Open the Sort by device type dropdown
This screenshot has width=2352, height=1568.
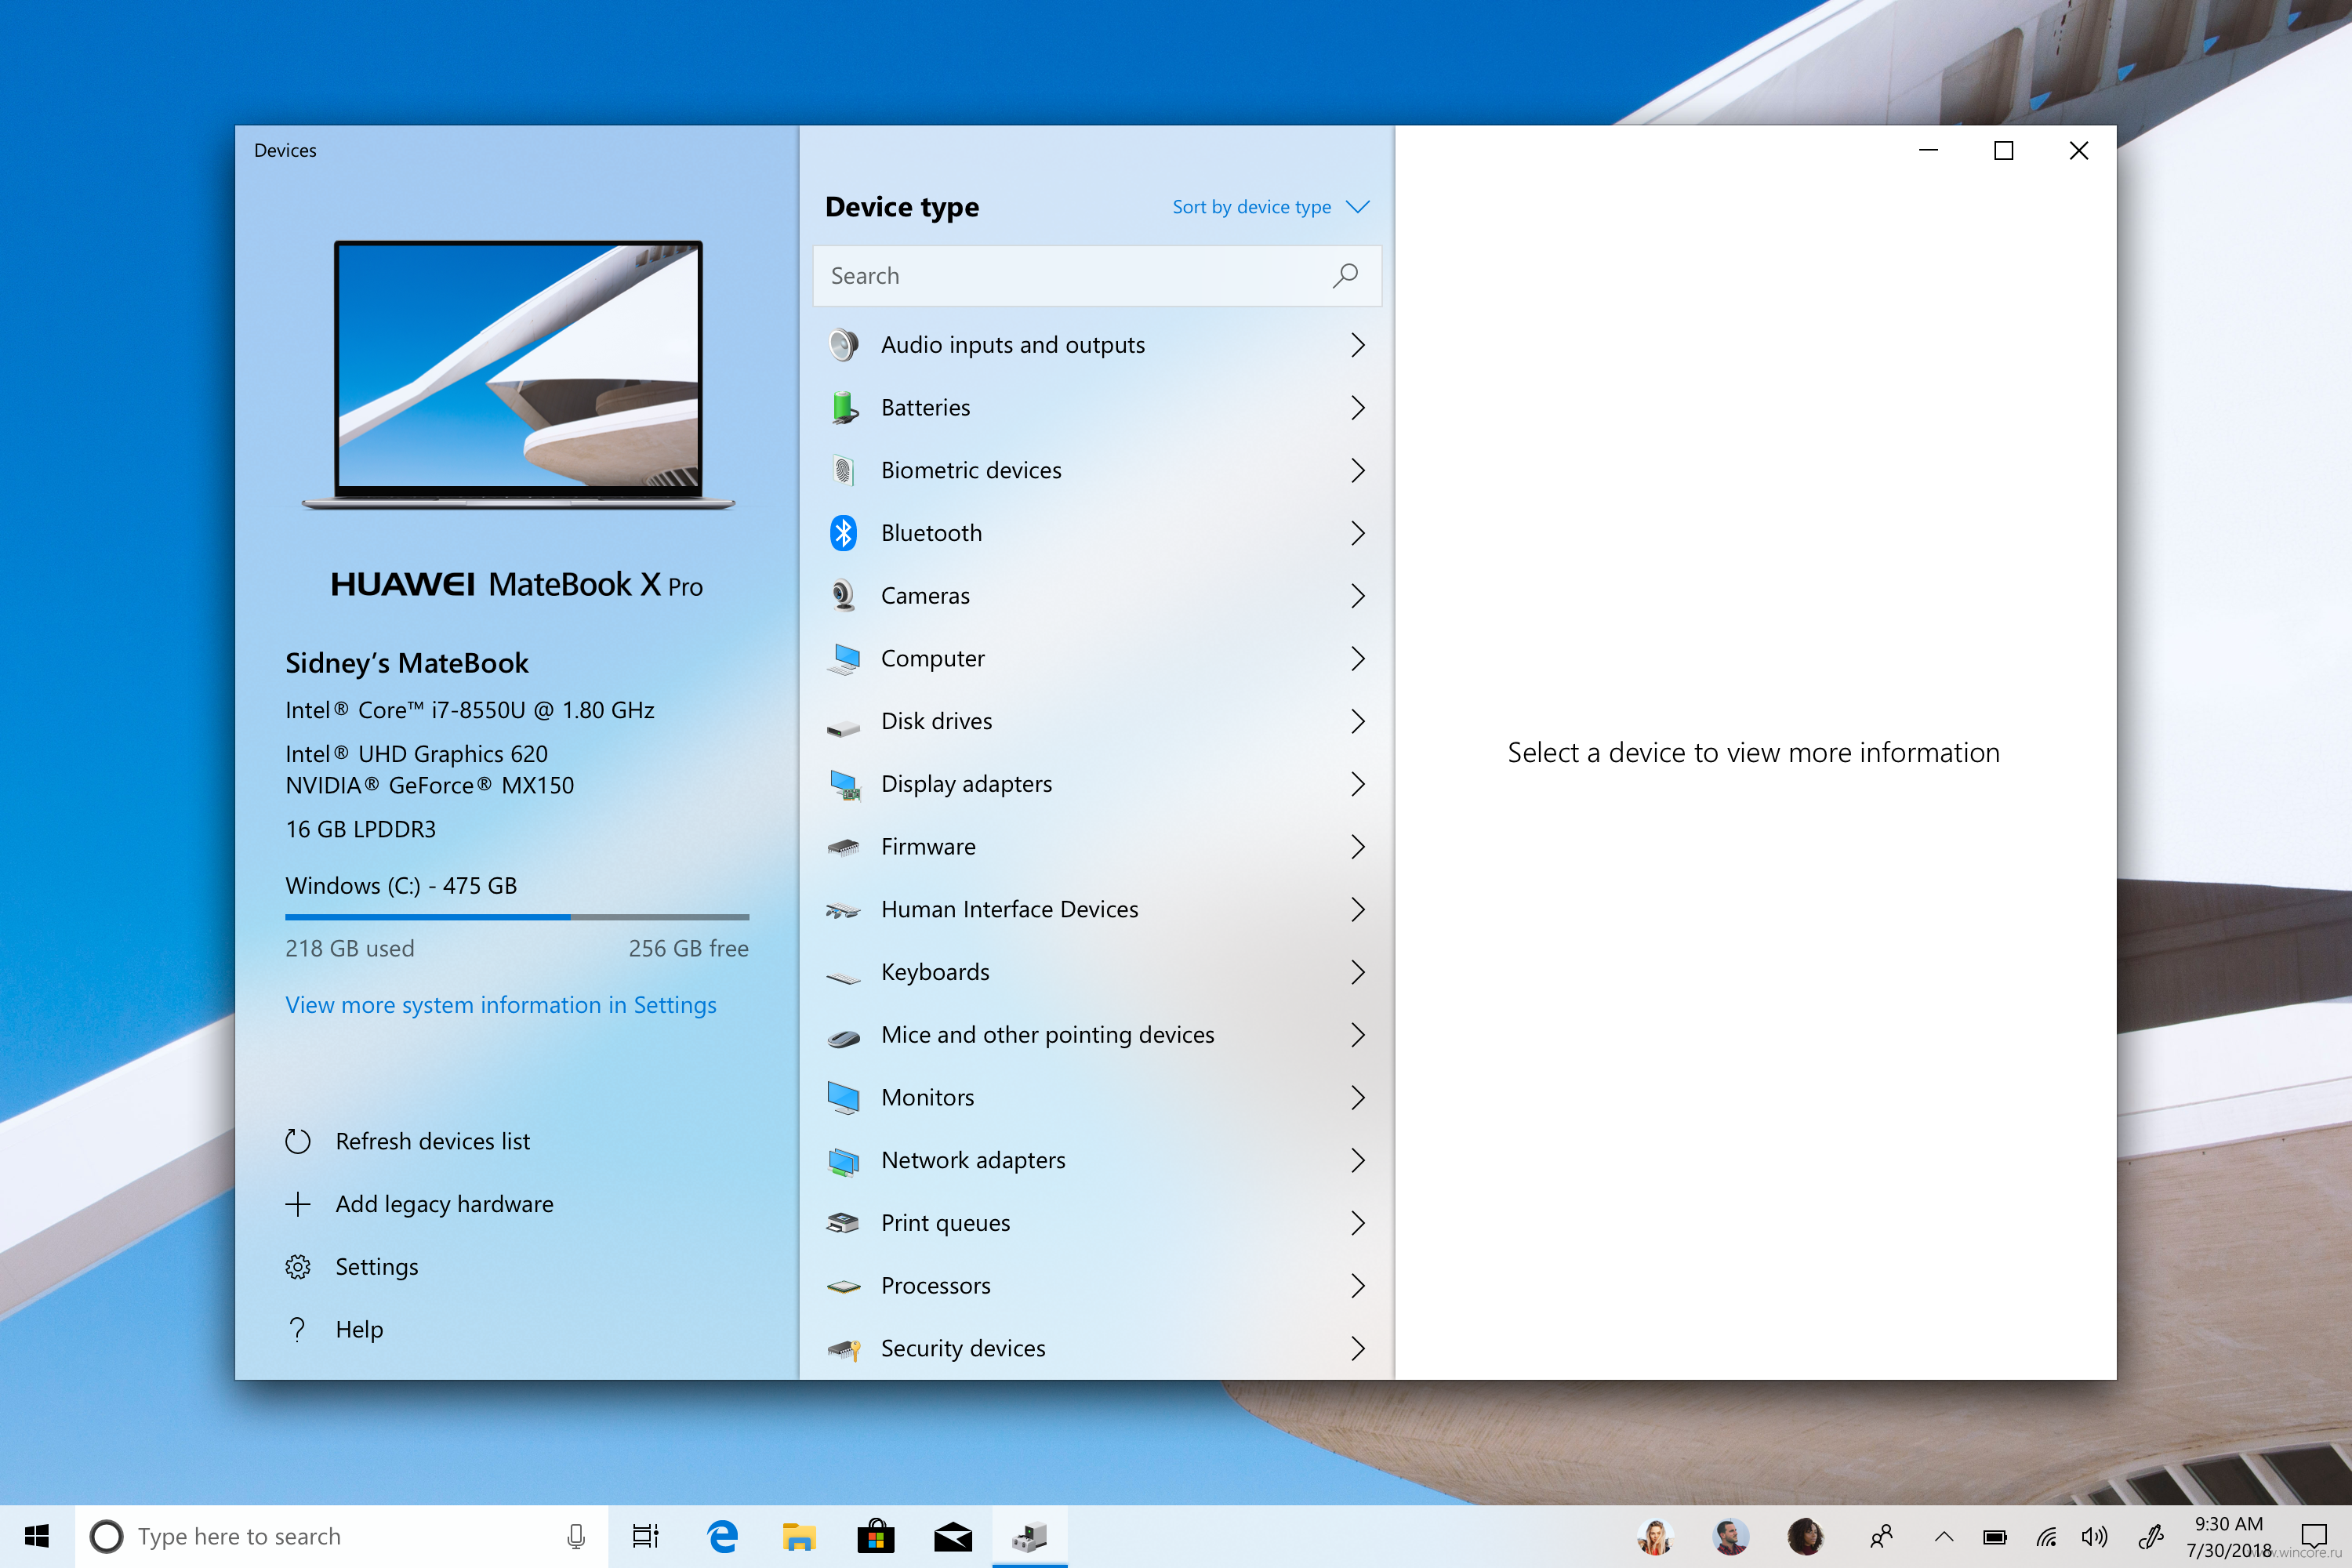1270,207
